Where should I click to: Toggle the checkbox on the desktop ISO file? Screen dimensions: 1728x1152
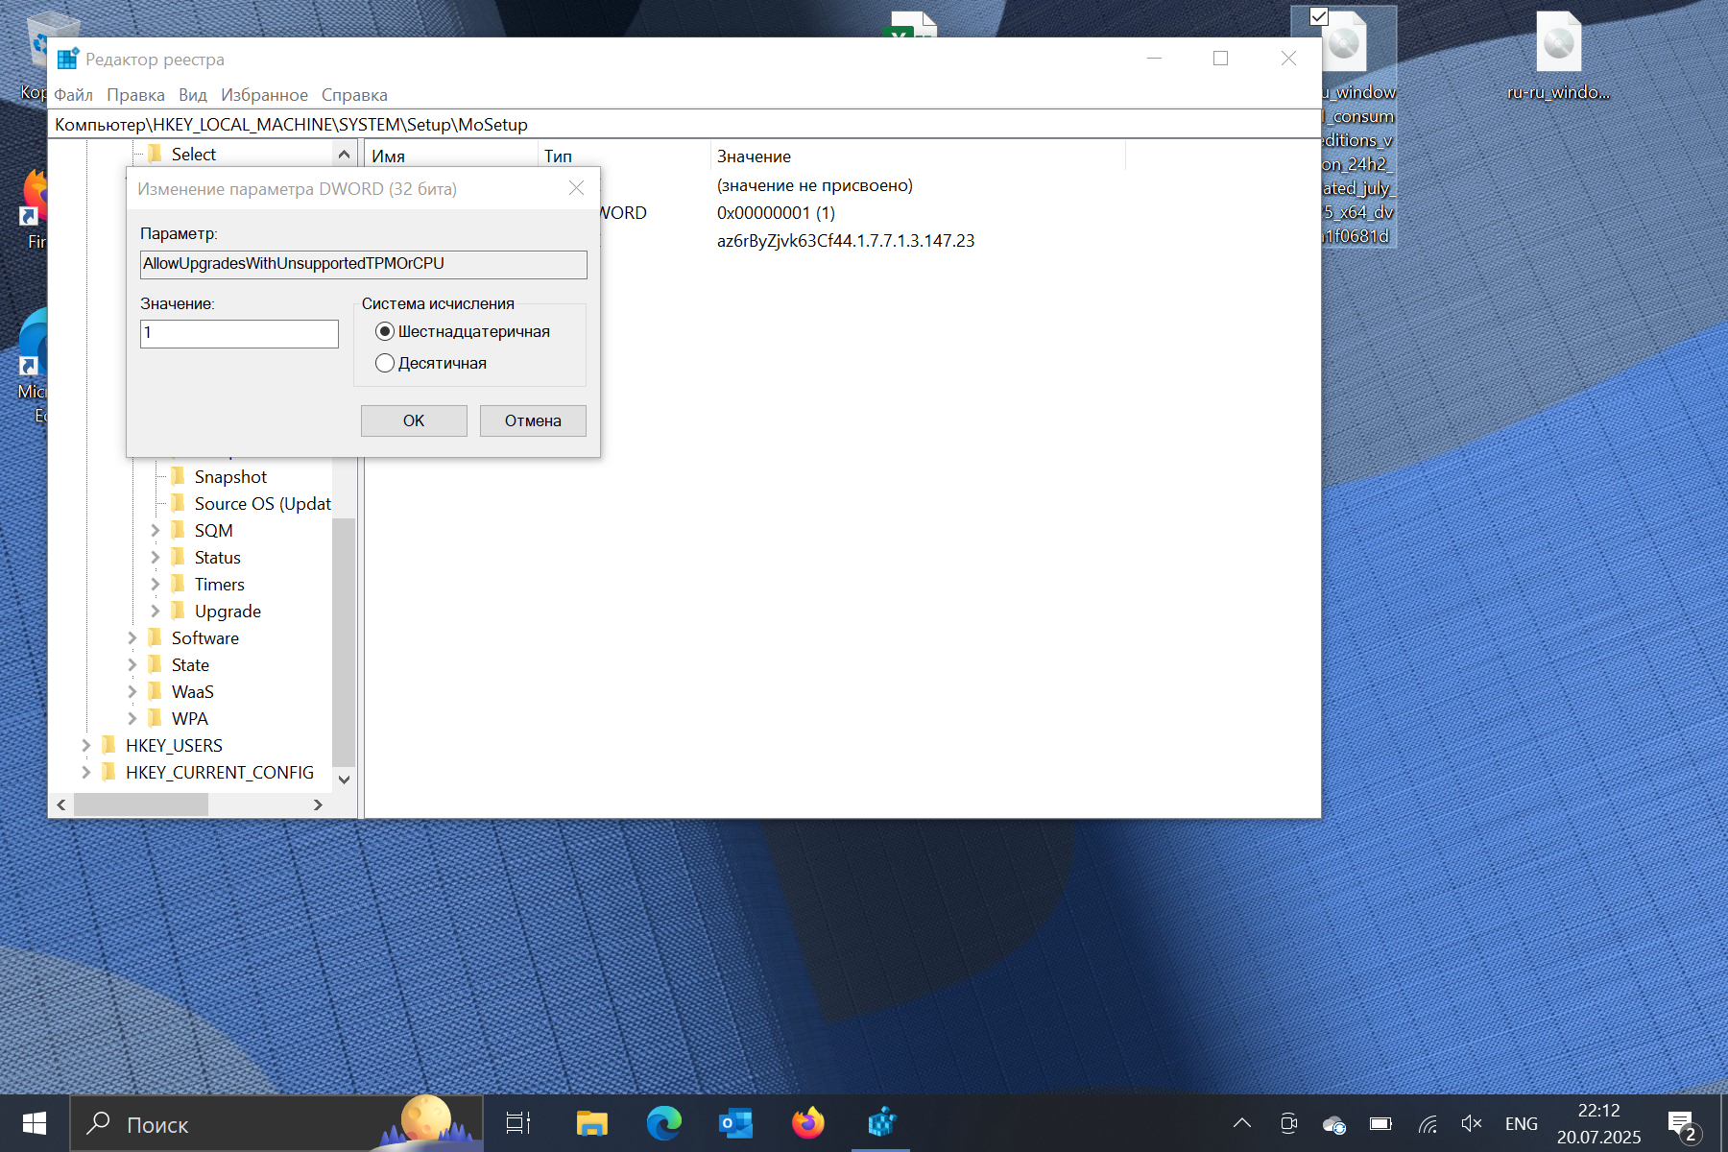click(1319, 16)
